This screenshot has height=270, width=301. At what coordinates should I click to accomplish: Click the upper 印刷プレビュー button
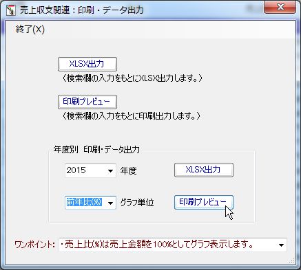click(87, 102)
